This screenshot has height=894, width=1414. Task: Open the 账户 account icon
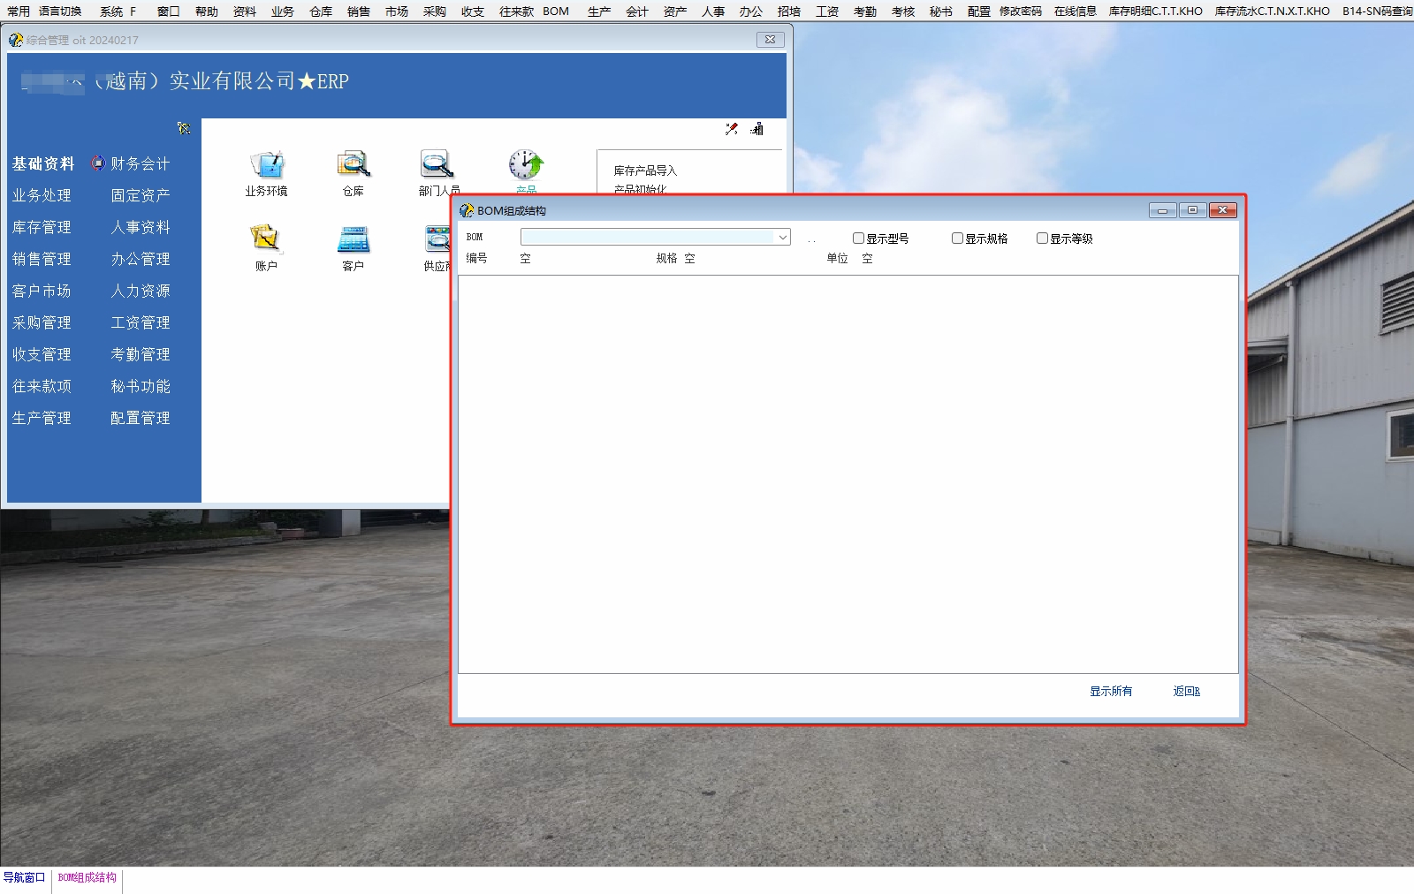[265, 239]
